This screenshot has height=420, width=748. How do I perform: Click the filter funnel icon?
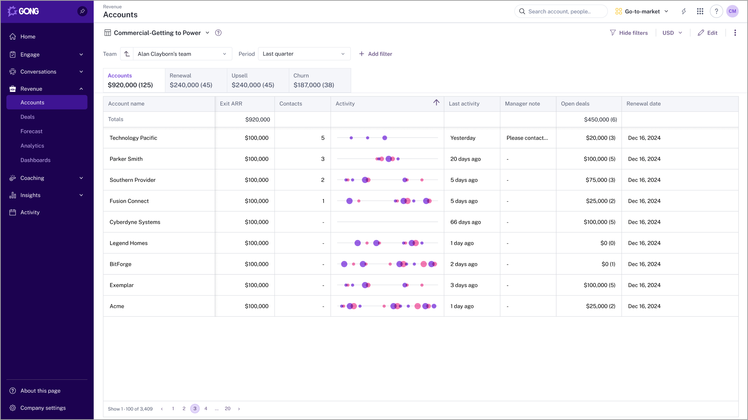click(x=613, y=33)
